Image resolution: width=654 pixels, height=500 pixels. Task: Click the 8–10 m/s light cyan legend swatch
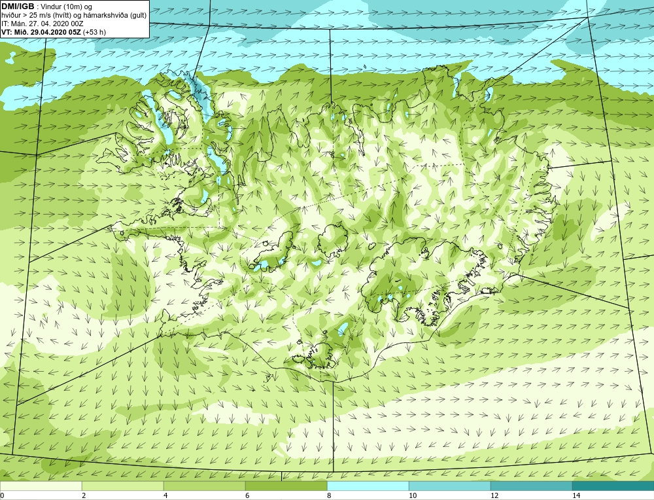(x=368, y=486)
